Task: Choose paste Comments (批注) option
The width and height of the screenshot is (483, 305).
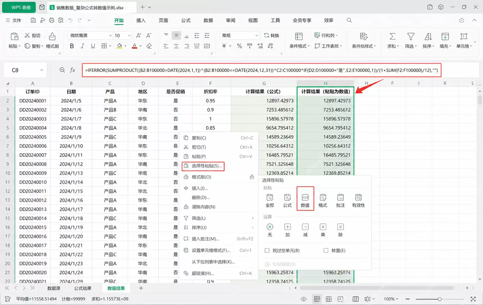Action: [x=340, y=200]
